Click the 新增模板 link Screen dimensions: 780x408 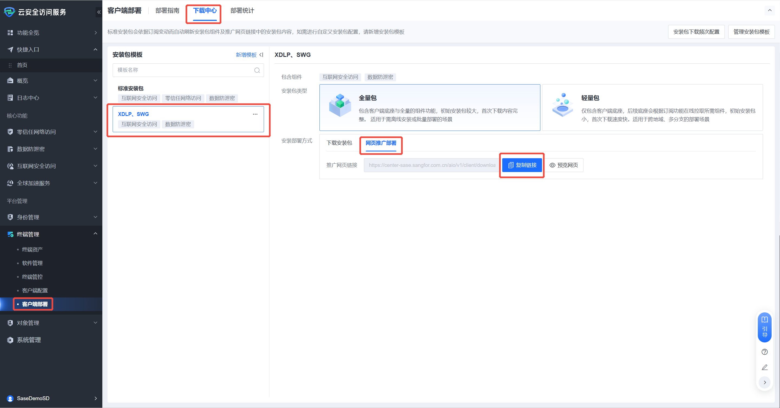coord(246,55)
